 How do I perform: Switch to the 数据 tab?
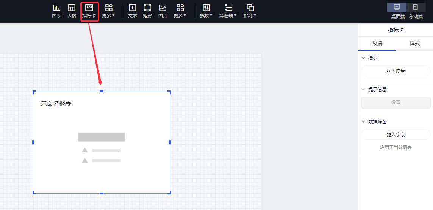click(x=377, y=44)
